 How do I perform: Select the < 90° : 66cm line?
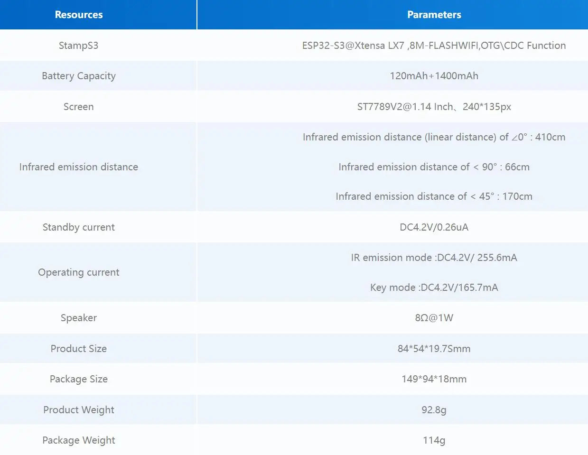pyautogui.click(x=434, y=167)
